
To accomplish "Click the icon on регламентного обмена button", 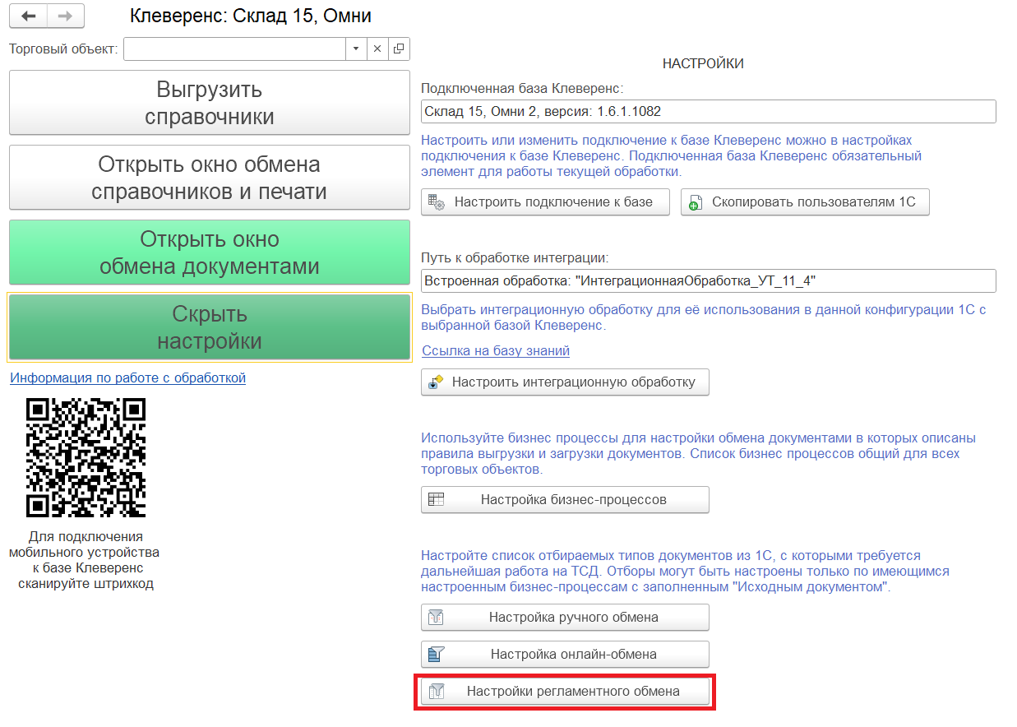I will click(x=436, y=692).
